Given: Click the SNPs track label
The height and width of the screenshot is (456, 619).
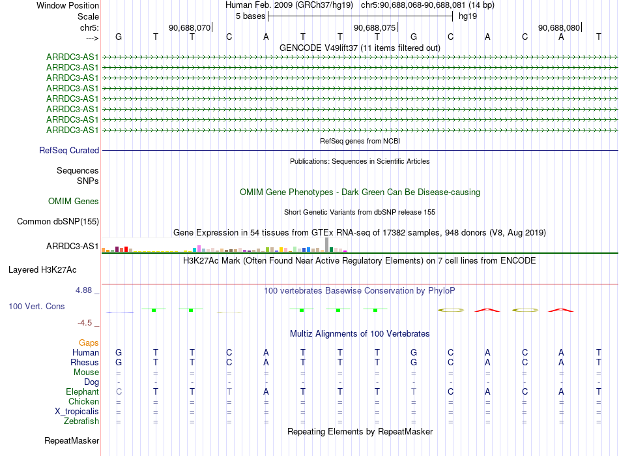Looking at the screenshot, I should click(88, 181).
